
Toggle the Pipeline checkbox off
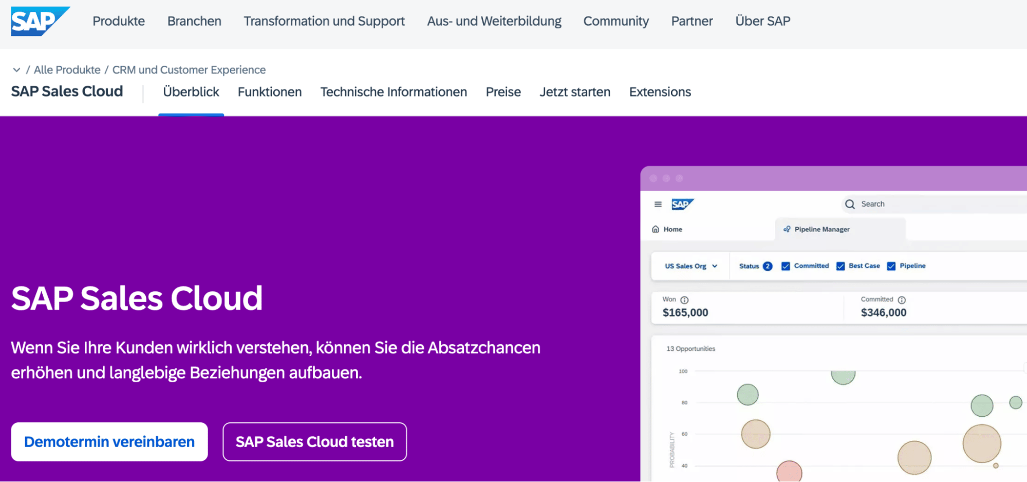click(891, 266)
